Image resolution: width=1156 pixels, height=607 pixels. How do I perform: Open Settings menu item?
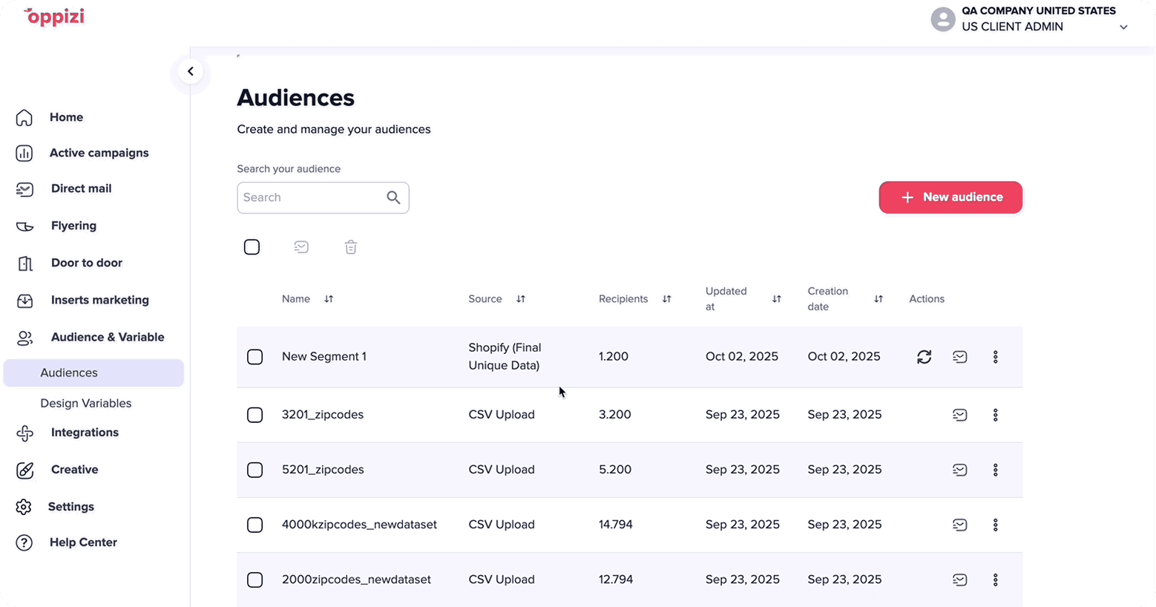[x=71, y=507]
